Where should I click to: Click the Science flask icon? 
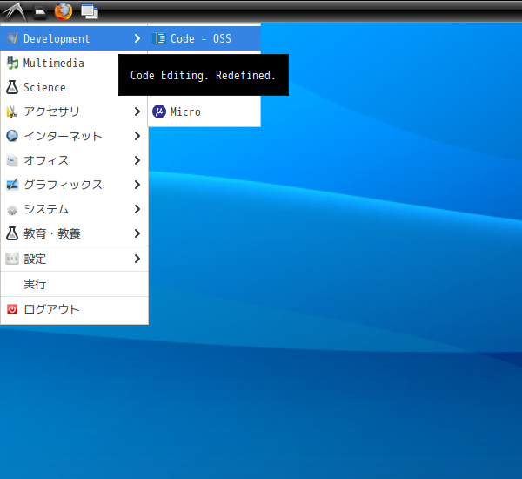[12, 87]
